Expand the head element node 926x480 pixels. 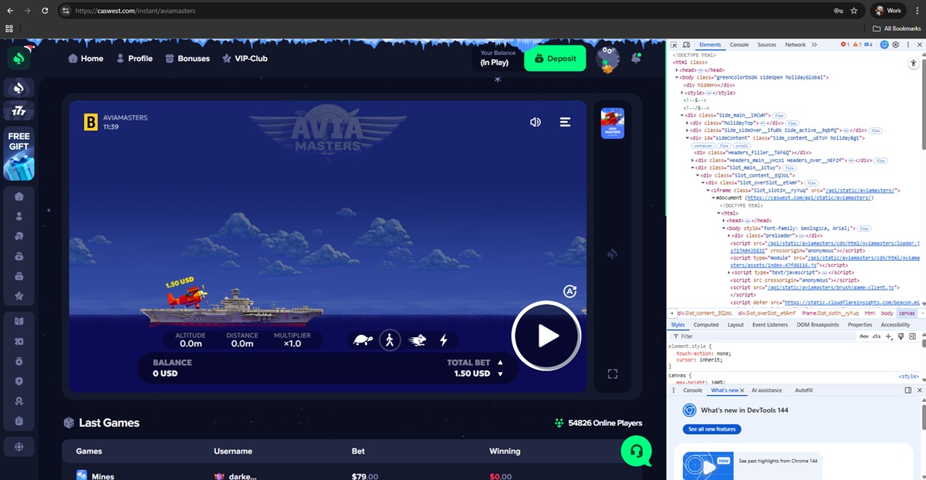click(x=677, y=69)
